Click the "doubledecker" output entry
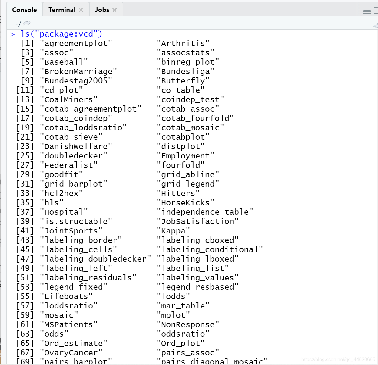Viewport: 378px width, 365px height. (74, 156)
